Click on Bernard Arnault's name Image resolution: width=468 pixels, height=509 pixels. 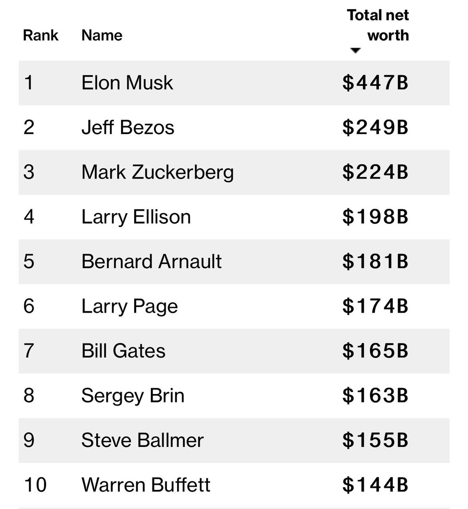[x=151, y=262]
